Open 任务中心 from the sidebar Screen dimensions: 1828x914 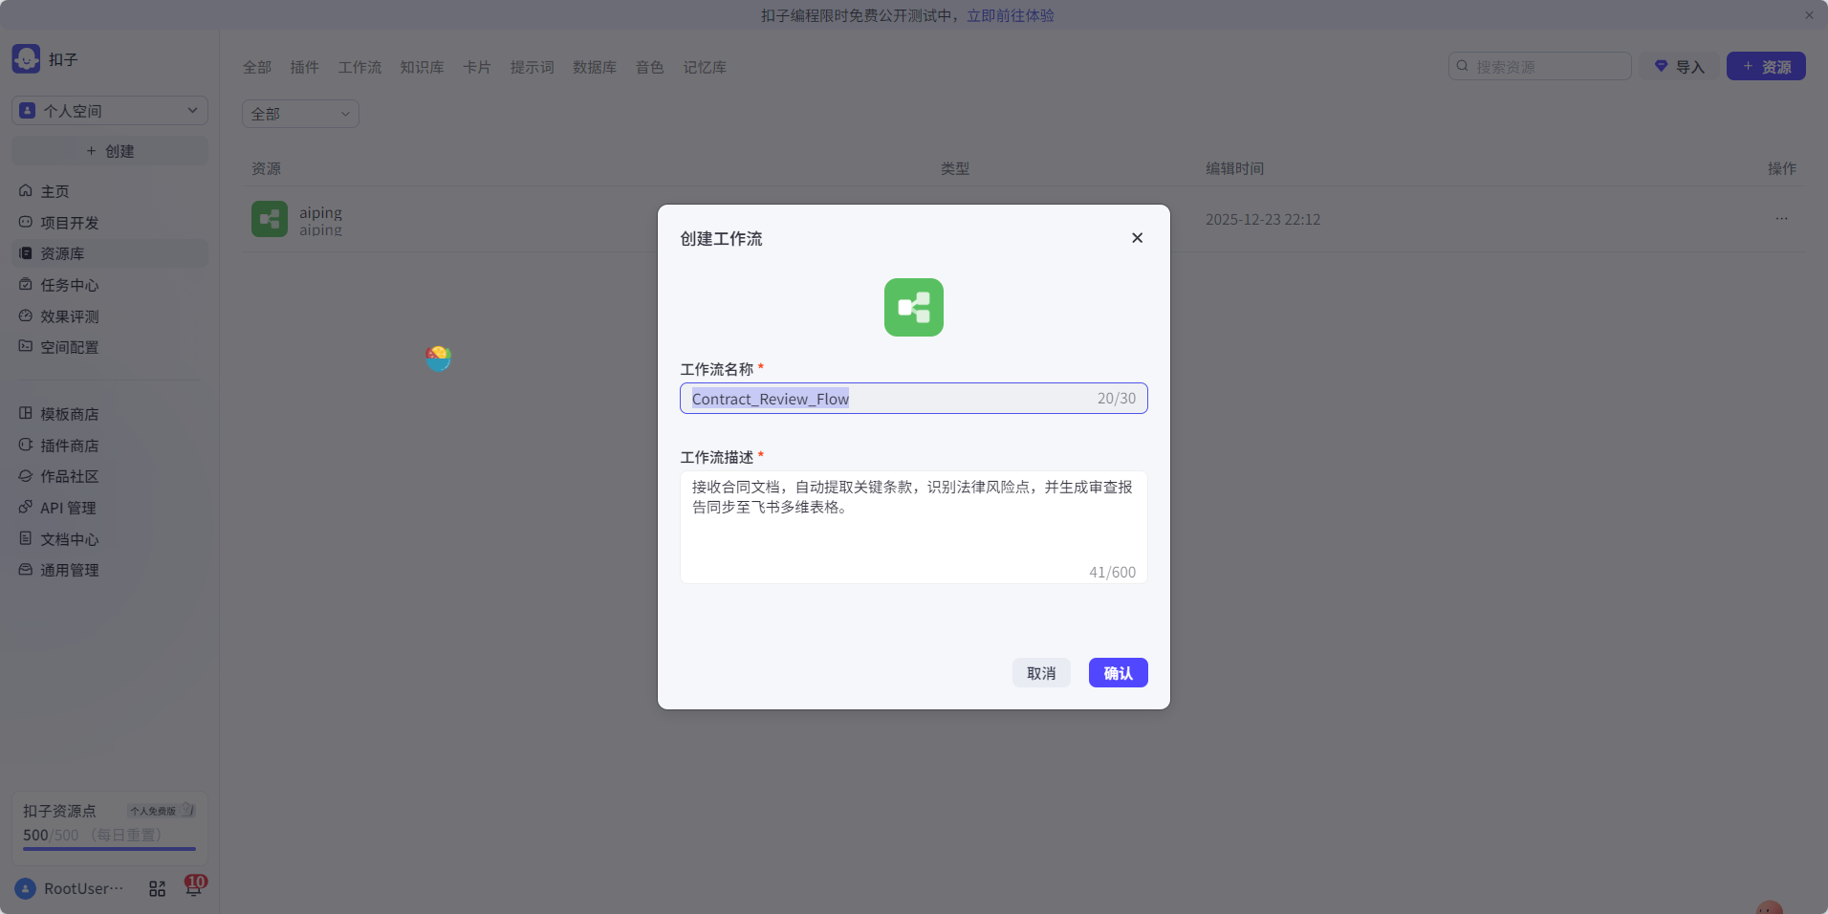tap(27, 285)
